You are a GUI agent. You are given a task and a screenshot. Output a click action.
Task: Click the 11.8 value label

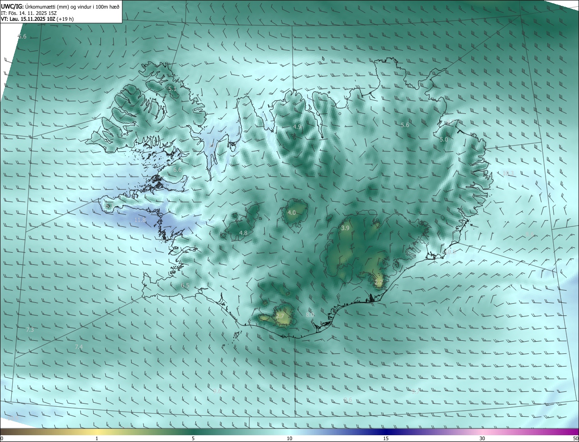click(x=140, y=220)
